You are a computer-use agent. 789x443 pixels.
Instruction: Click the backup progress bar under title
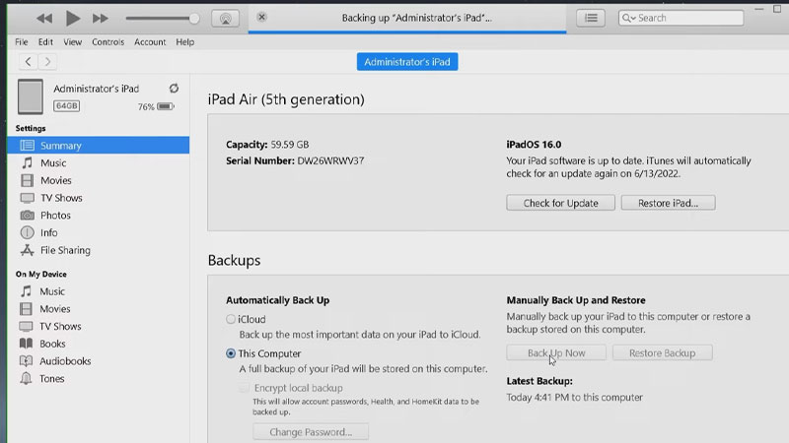click(x=407, y=32)
